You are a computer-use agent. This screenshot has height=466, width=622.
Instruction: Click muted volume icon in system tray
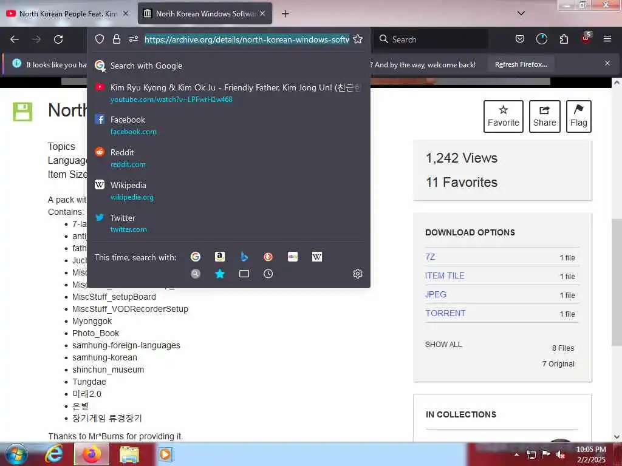(x=561, y=455)
